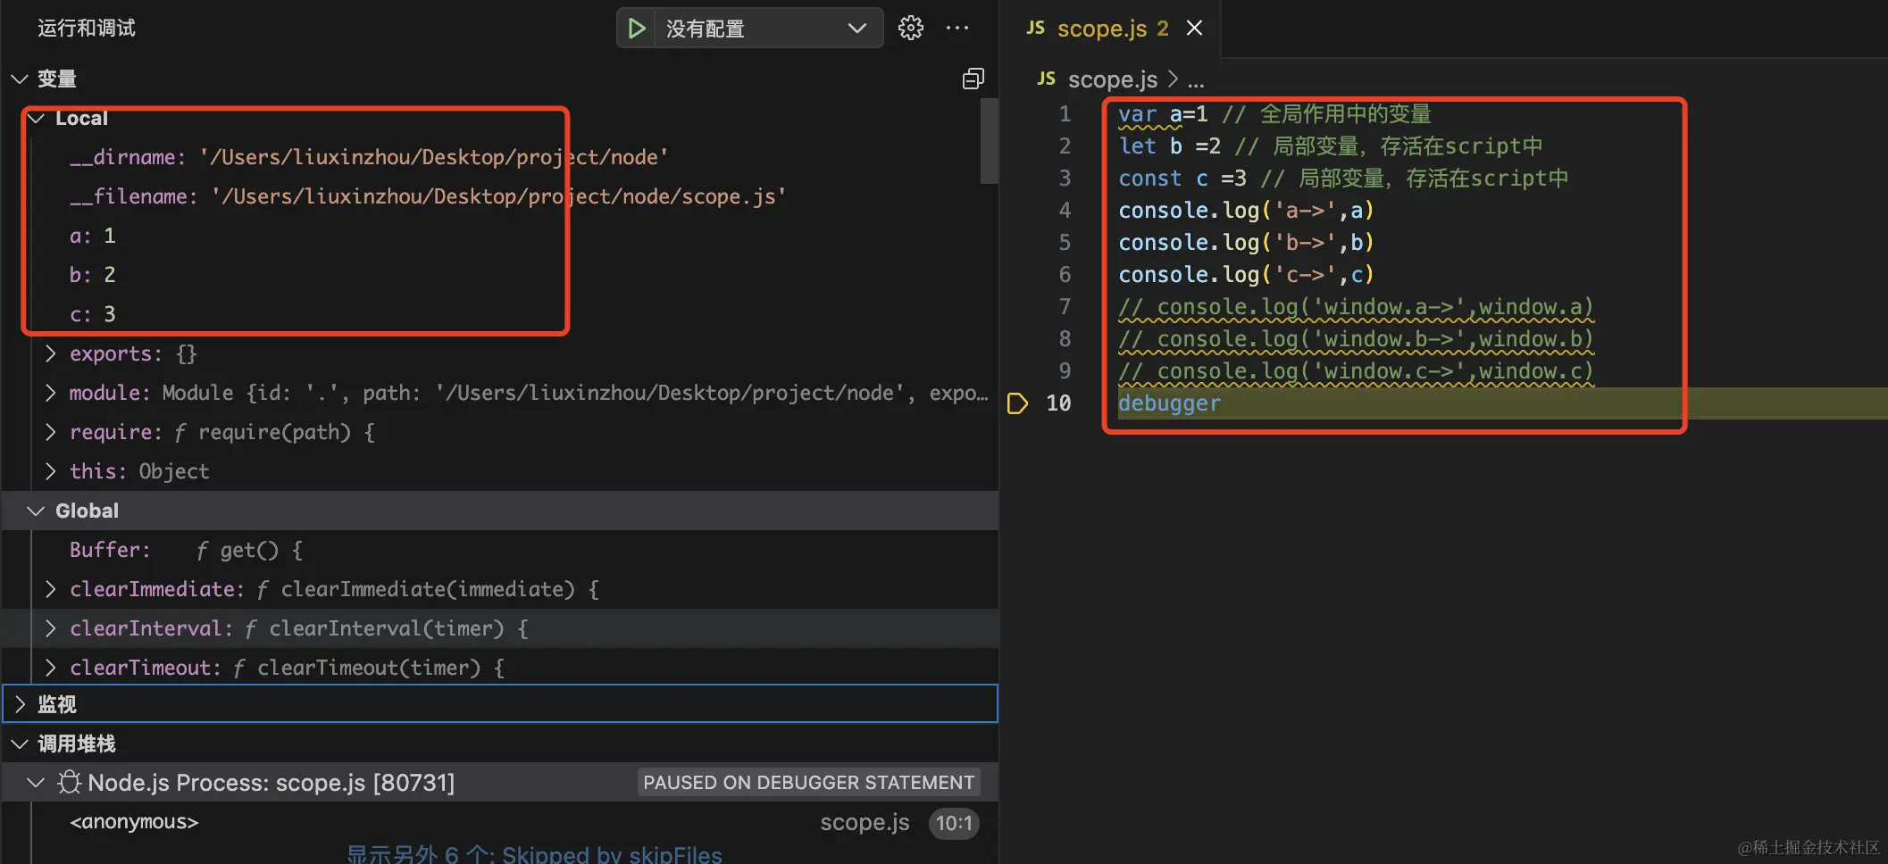Expand the clearTimeout entry
Screen dimensions: 1888x864
(x=50, y=669)
